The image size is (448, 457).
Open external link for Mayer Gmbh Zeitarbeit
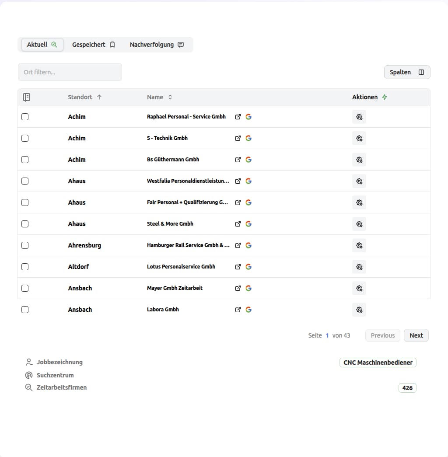click(238, 288)
